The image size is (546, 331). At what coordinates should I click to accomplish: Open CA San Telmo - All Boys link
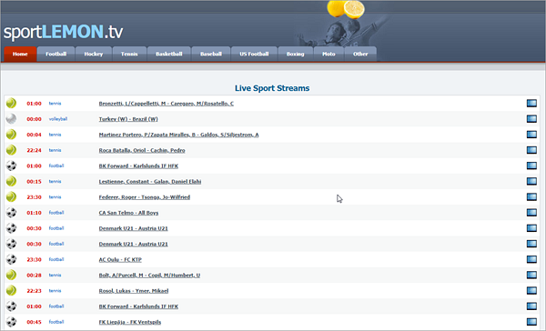[x=128, y=213]
